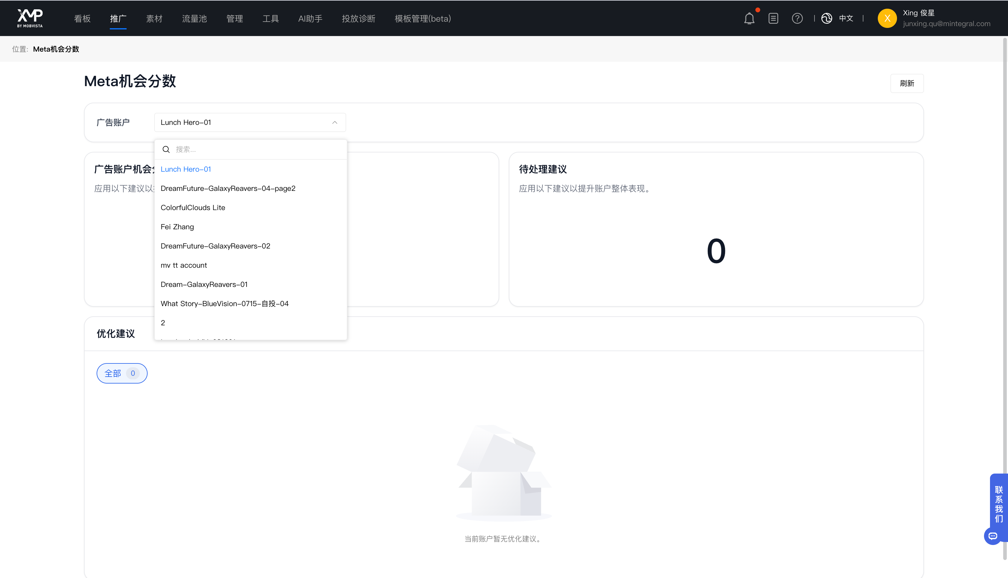The height and width of the screenshot is (578, 1008).
Task: Open the 素材 menu in navigation
Action: point(154,18)
